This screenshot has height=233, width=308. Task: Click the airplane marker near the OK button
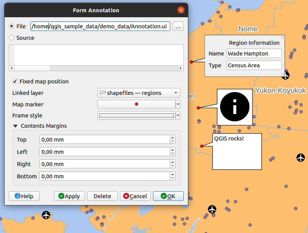click(212, 209)
